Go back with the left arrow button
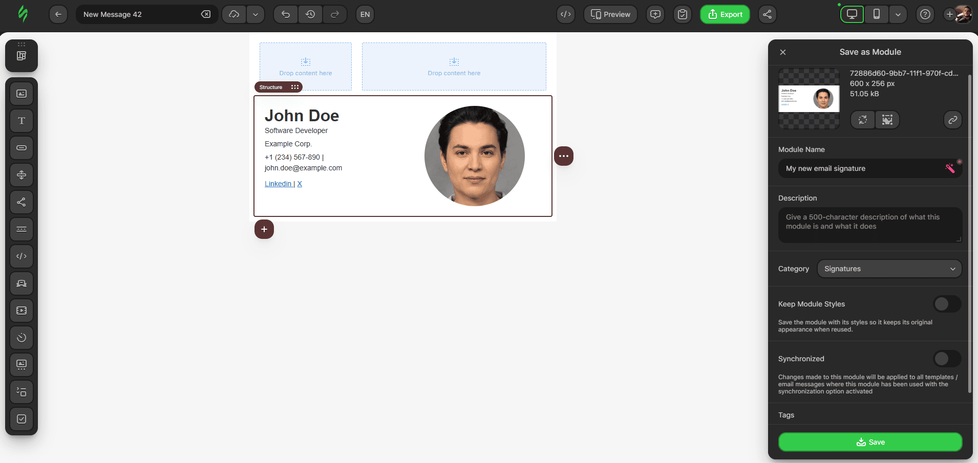 58,14
